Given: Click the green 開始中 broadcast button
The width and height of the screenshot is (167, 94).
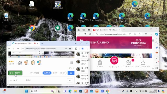Looking at the screenshot, I should click(x=15, y=73).
